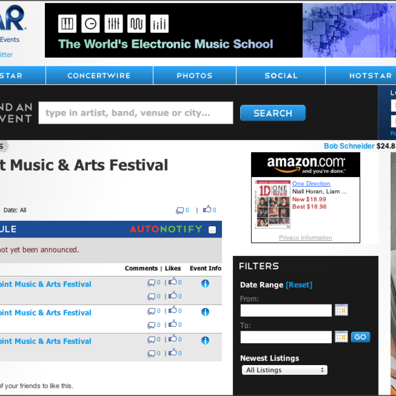Open the Concertwire nav tab
This screenshot has width=396, height=396.
coord(99,75)
